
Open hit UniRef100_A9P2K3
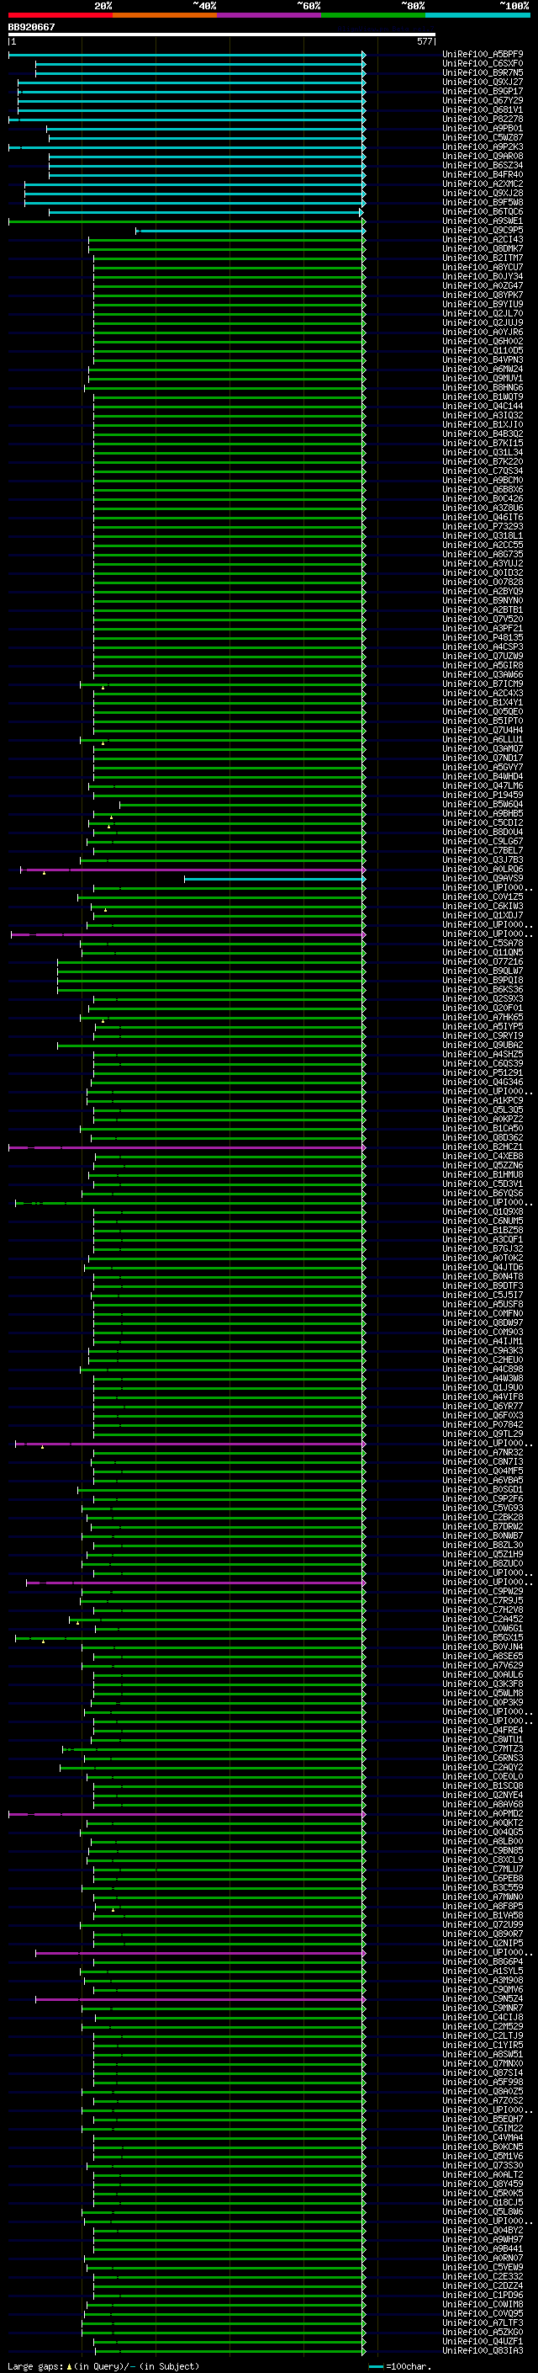483,146
